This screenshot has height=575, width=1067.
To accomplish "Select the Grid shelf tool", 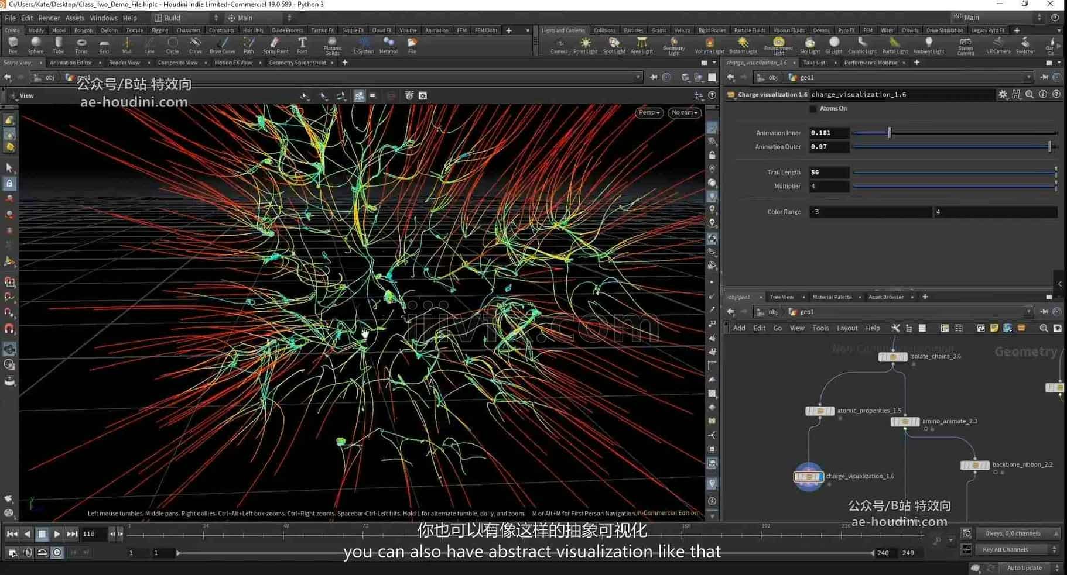I will tap(104, 46).
